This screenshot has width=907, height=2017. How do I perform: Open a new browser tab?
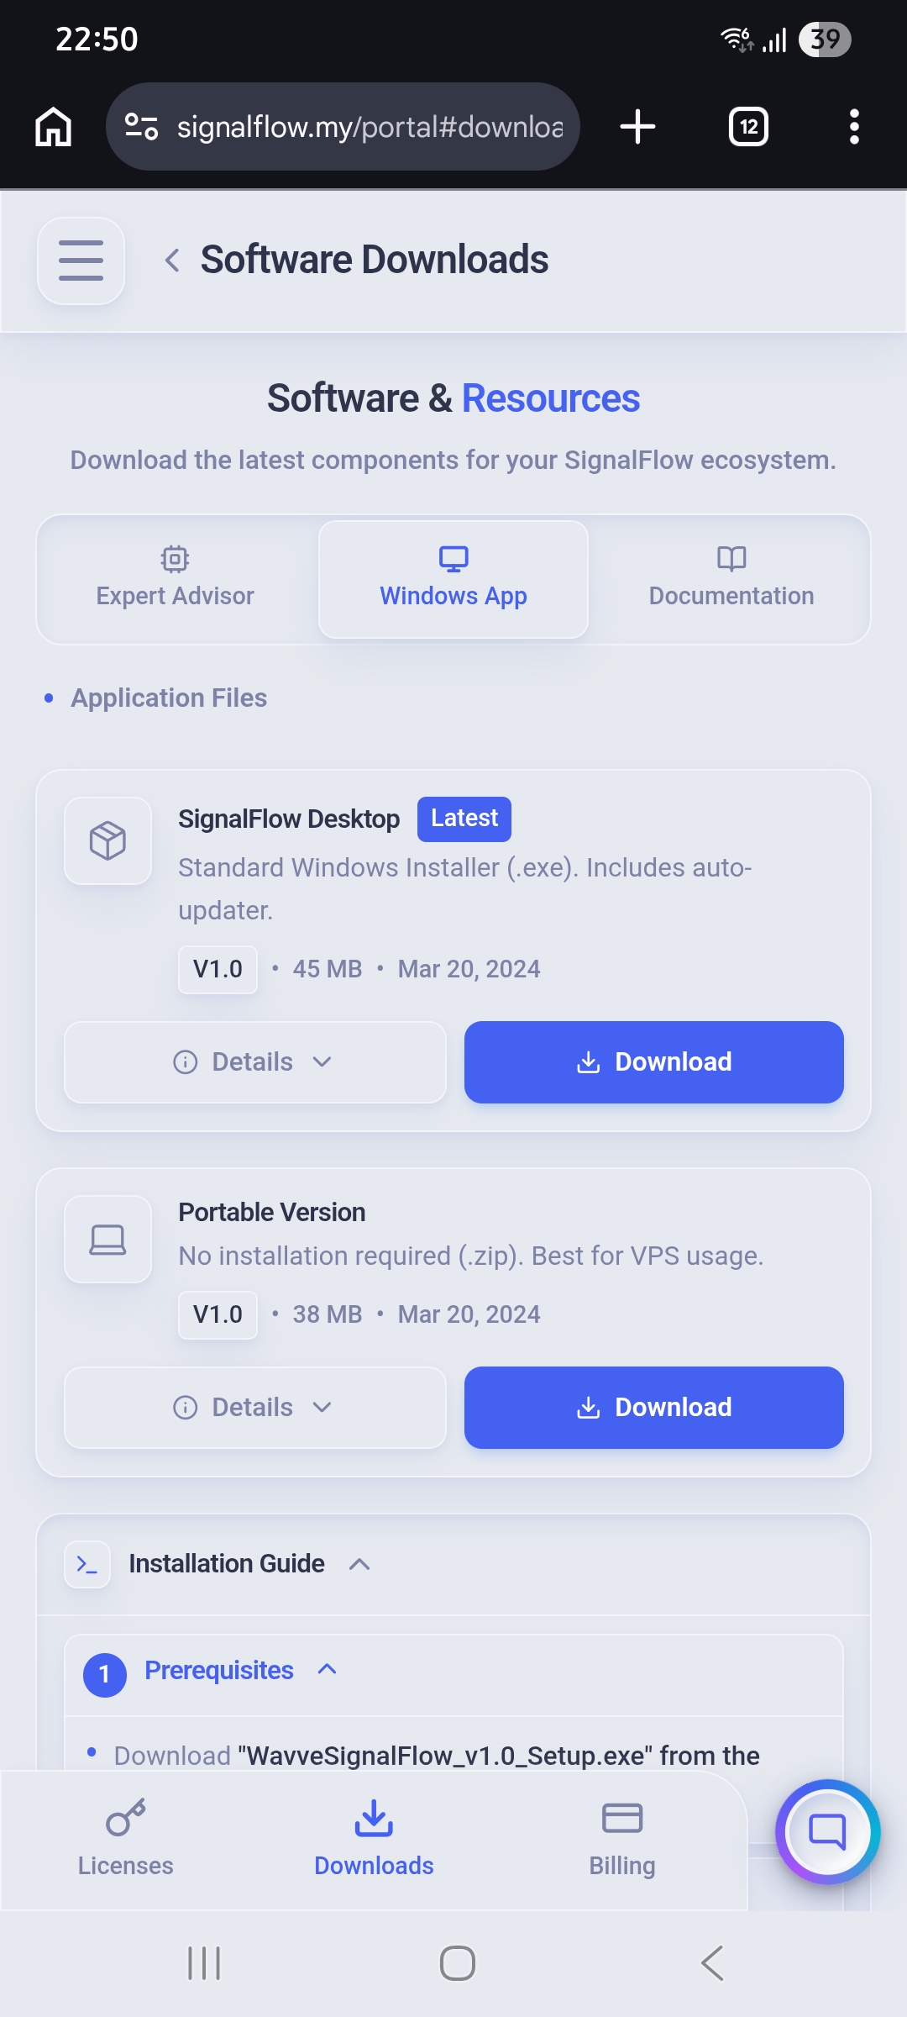click(636, 126)
